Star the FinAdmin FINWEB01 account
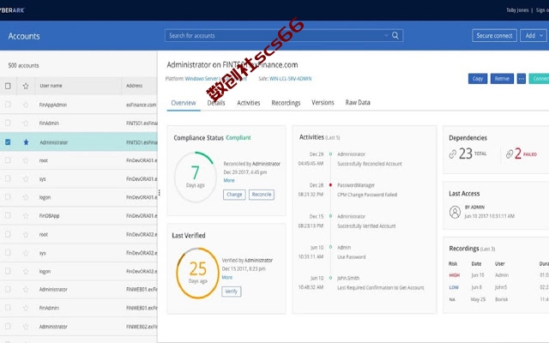Viewport: 549px width, 343px height. [26, 308]
